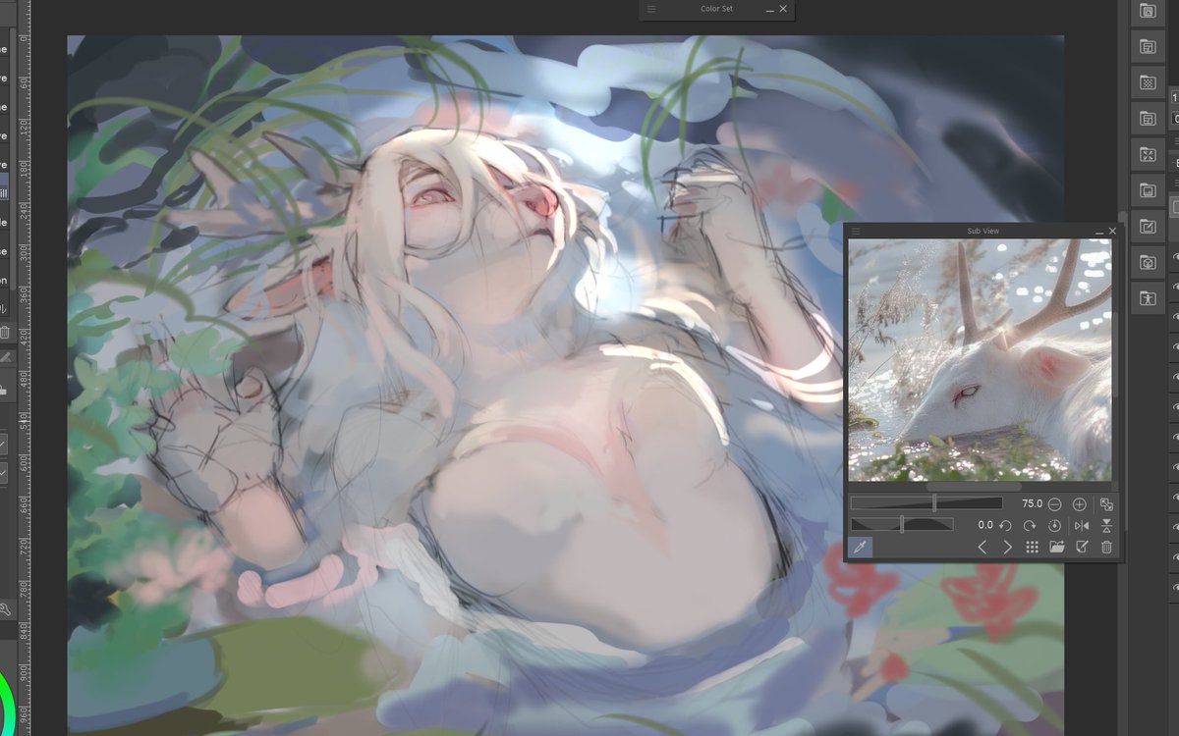The image size is (1179, 736).
Task: Open Sub View image grid list
Action: 1032,548
